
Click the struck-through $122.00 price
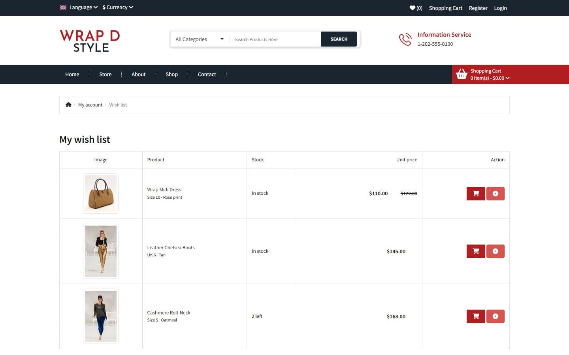coord(409,193)
